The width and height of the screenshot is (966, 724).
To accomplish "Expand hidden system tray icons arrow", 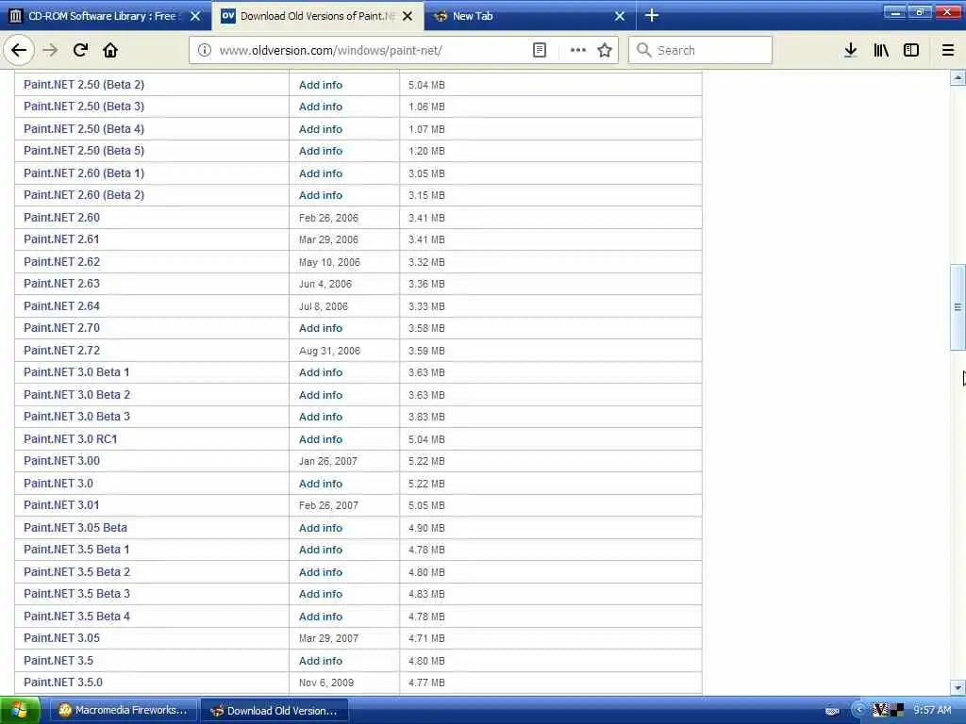I will 859,711.
